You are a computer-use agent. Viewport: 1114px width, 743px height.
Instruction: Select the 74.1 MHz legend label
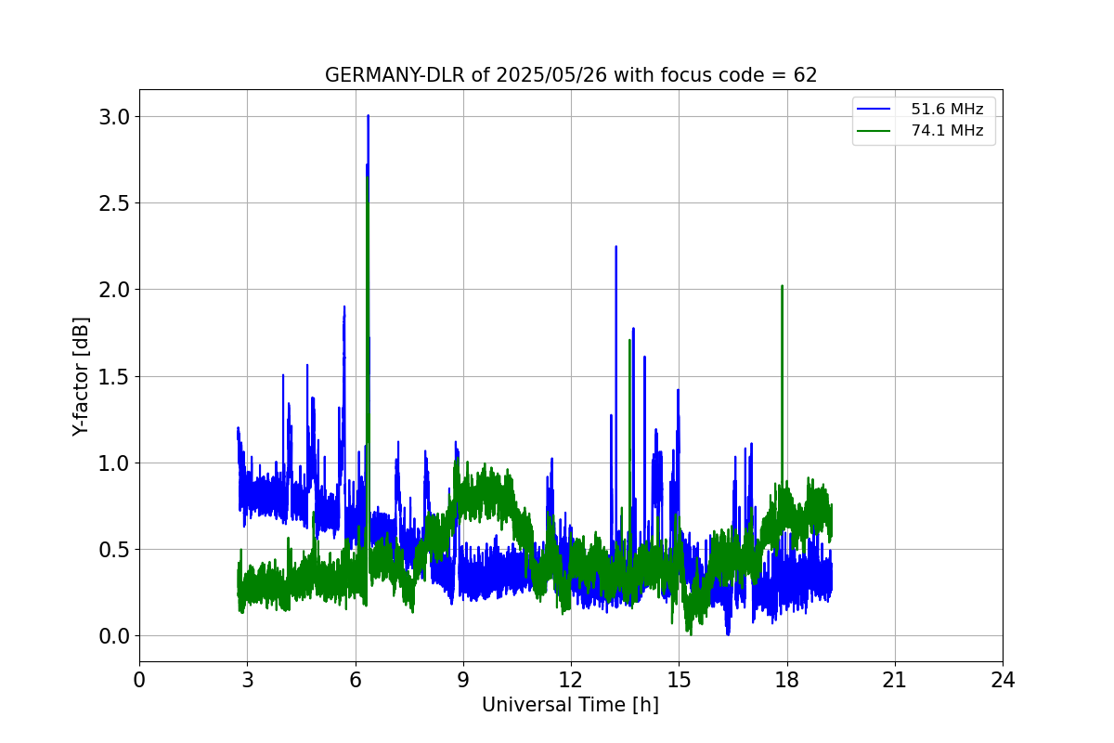(947, 131)
